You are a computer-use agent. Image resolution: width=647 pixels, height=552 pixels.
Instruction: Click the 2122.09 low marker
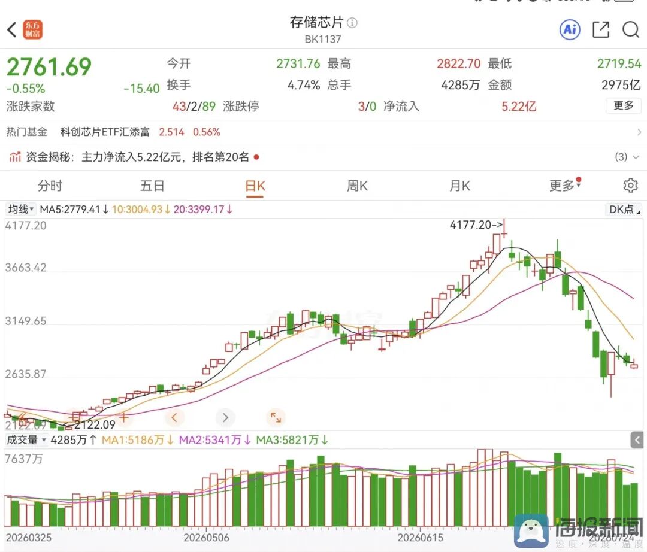coord(95,424)
